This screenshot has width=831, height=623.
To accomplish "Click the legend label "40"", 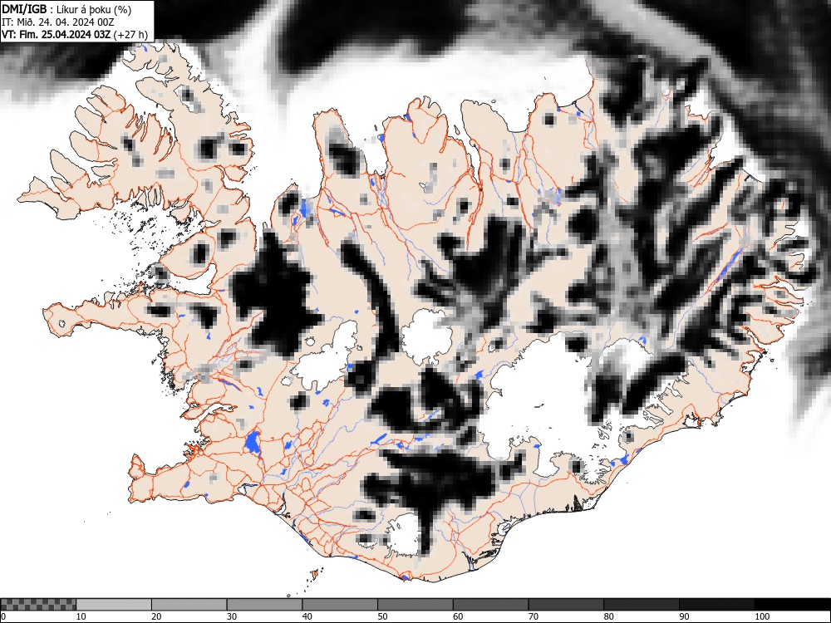I will 307,616.
